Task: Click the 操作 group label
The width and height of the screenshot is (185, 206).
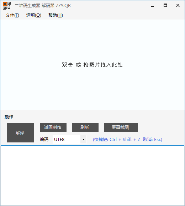Action: coord(9,116)
